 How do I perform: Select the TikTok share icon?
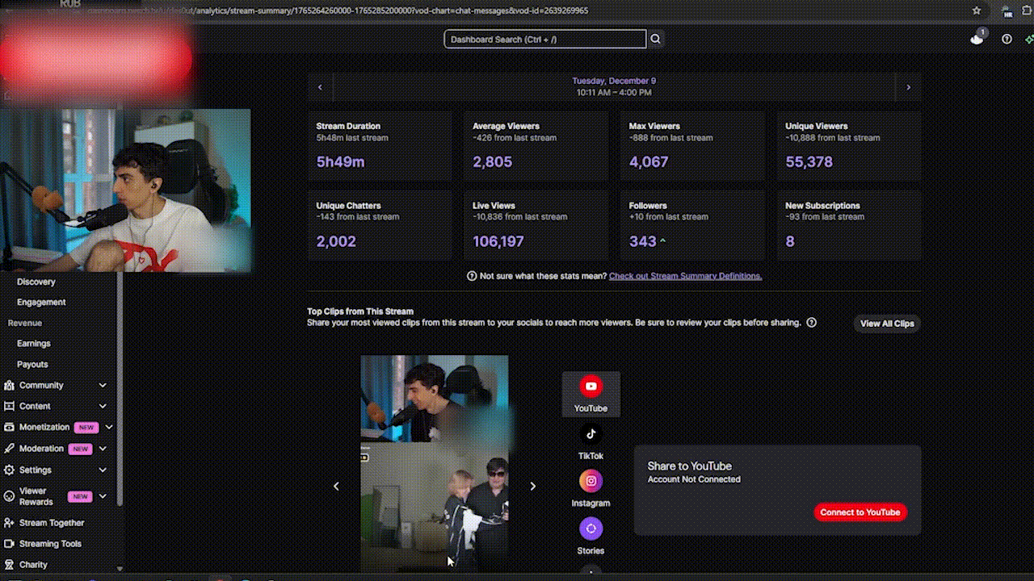591,434
